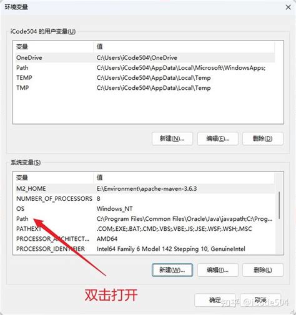Screen dimensions: 296x315
Task: Select the PROCESSOR_IDENTIFIER system variable
Action: tap(144, 249)
